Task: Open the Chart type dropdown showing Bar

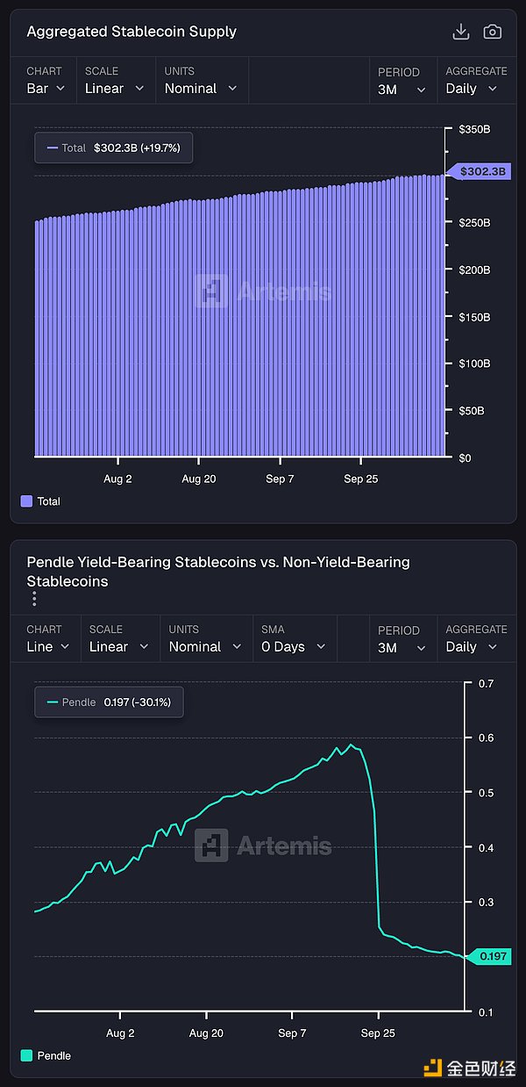Action: point(46,89)
